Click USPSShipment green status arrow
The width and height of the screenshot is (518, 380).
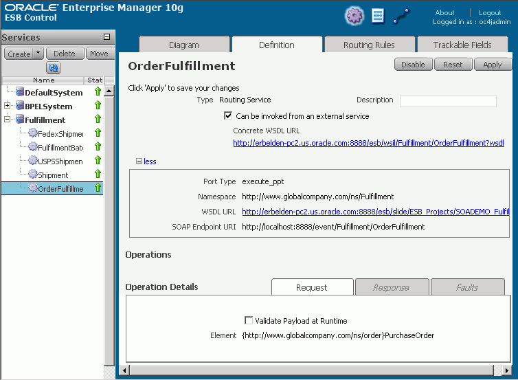tap(98, 160)
